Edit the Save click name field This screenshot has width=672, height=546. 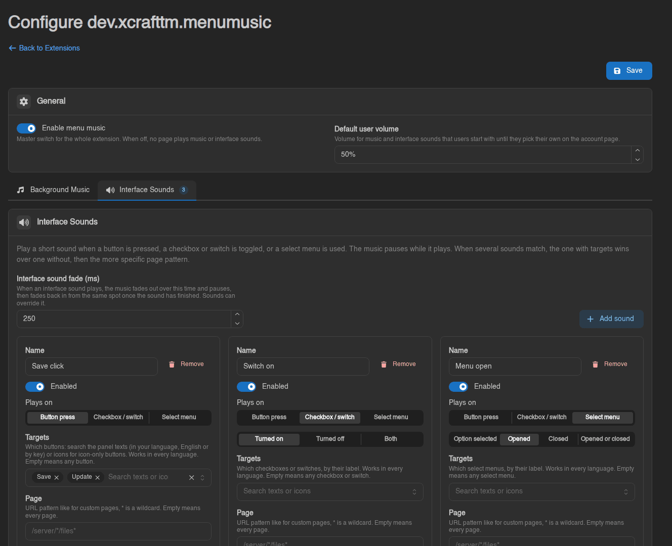(x=92, y=367)
